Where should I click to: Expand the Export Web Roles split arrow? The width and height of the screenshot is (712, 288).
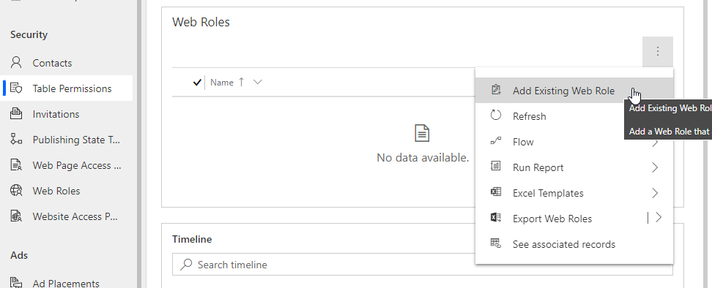[x=659, y=219]
